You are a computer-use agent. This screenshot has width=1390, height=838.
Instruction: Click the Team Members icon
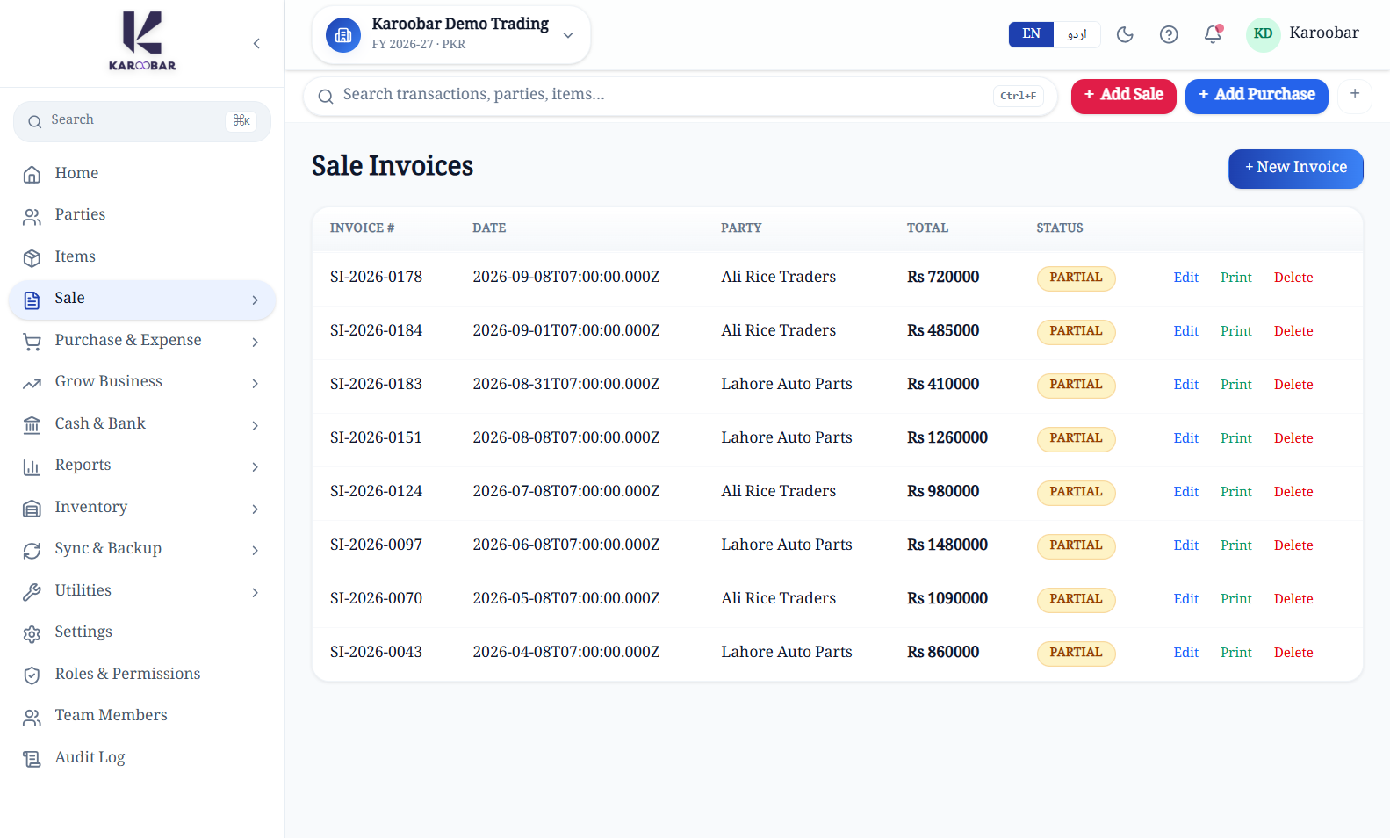[32, 717]
